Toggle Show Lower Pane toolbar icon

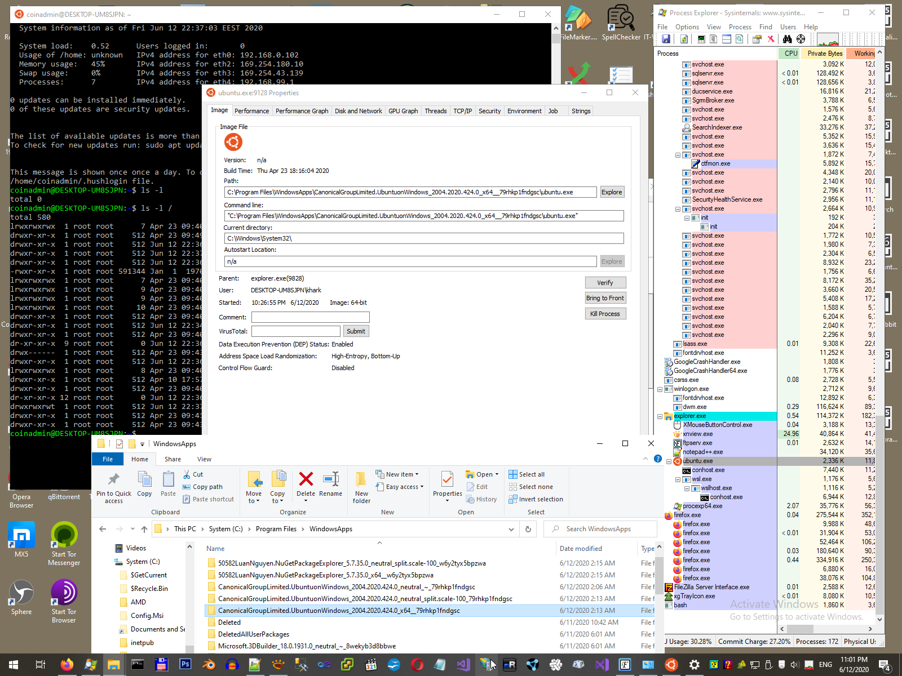point(727,39)
